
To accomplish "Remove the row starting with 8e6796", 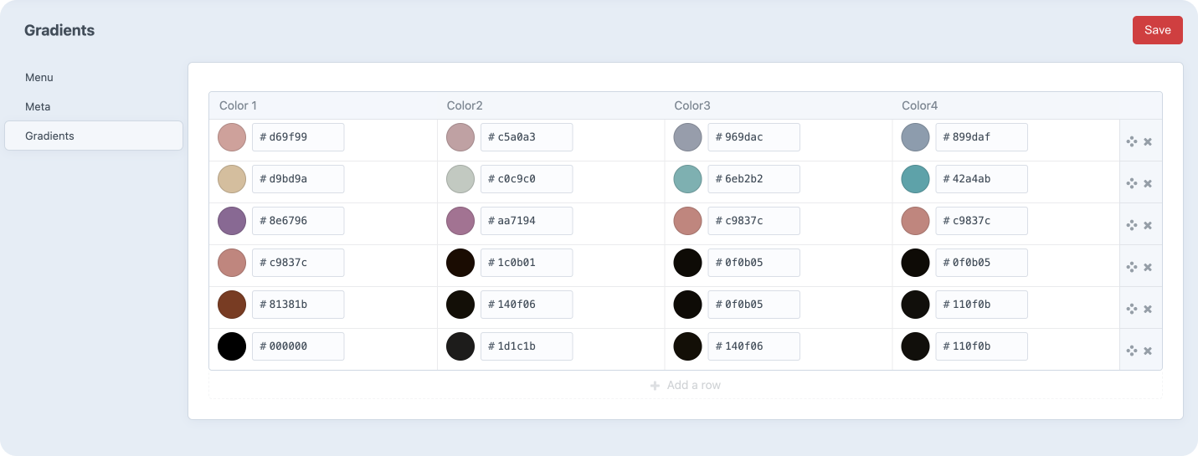I will click(x=1148, y=225).
